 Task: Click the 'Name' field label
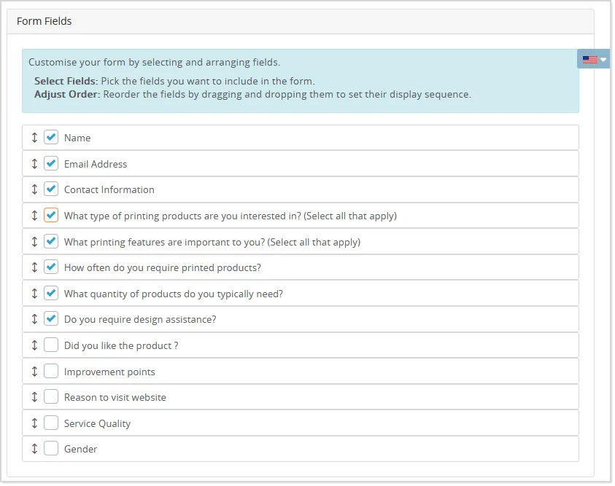click(x=77, y=138)
